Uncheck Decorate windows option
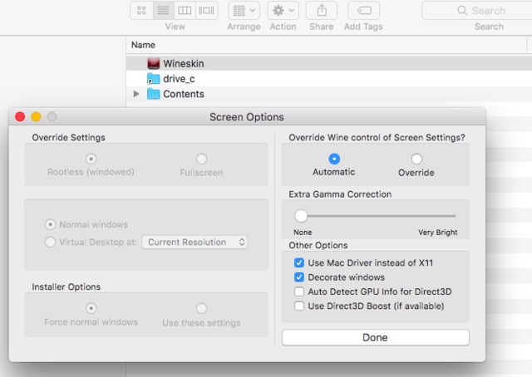 pyautogui.click(x=299, y=277)
